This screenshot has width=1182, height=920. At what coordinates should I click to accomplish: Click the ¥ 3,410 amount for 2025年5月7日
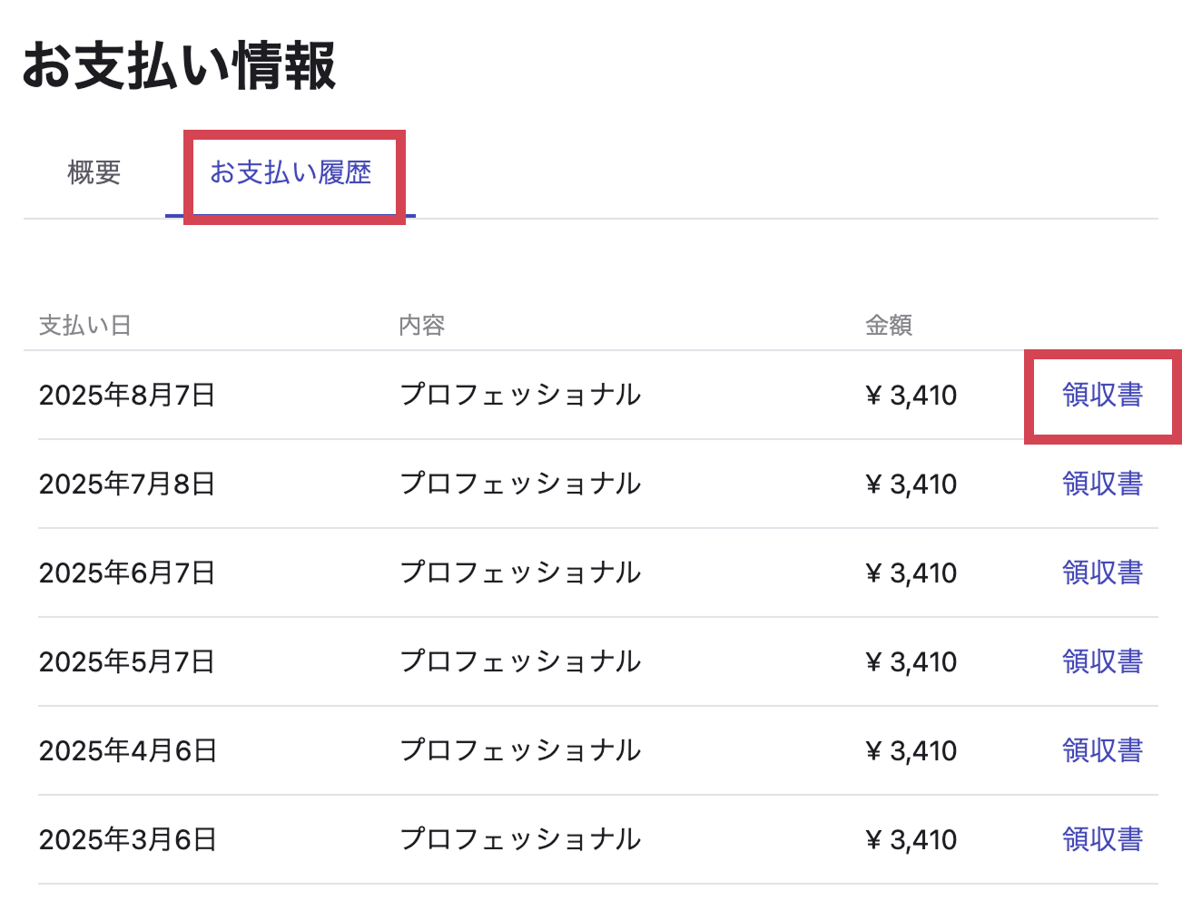(x=911, y=661)
